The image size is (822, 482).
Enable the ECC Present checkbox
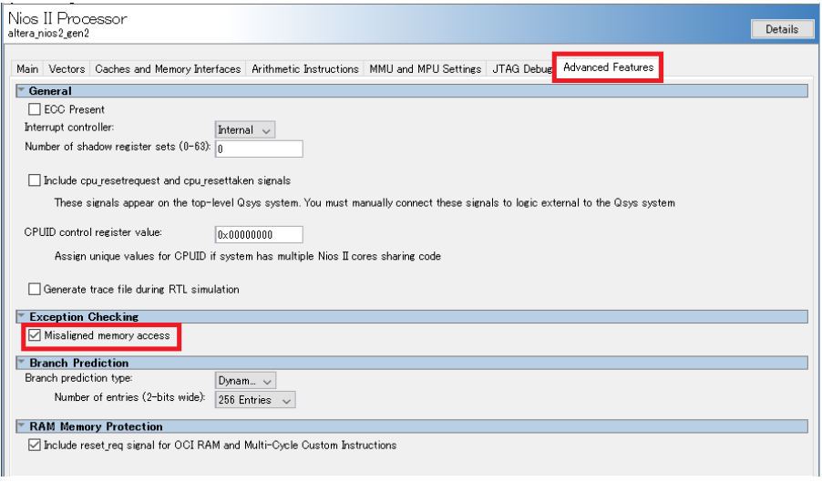[x=35, y=109]
